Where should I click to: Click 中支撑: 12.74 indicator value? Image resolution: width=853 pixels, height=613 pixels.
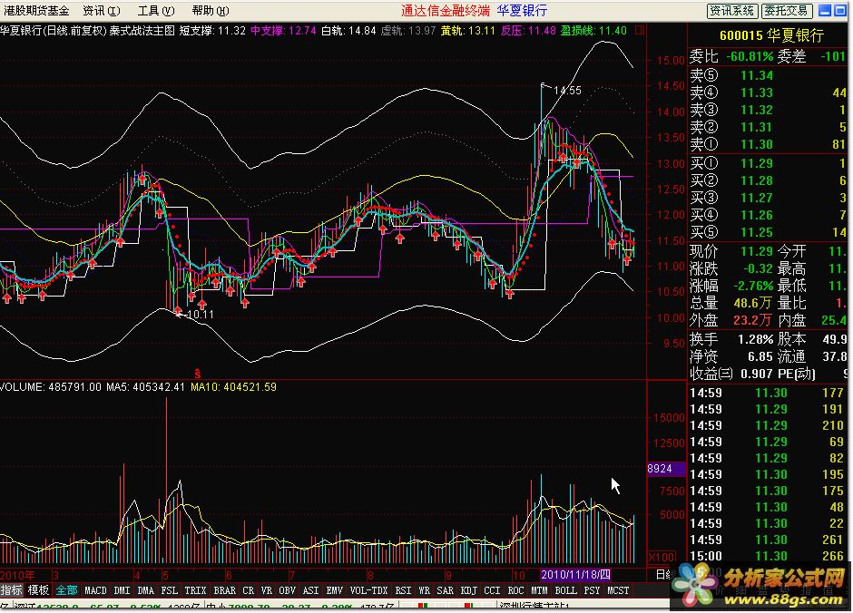283,31
